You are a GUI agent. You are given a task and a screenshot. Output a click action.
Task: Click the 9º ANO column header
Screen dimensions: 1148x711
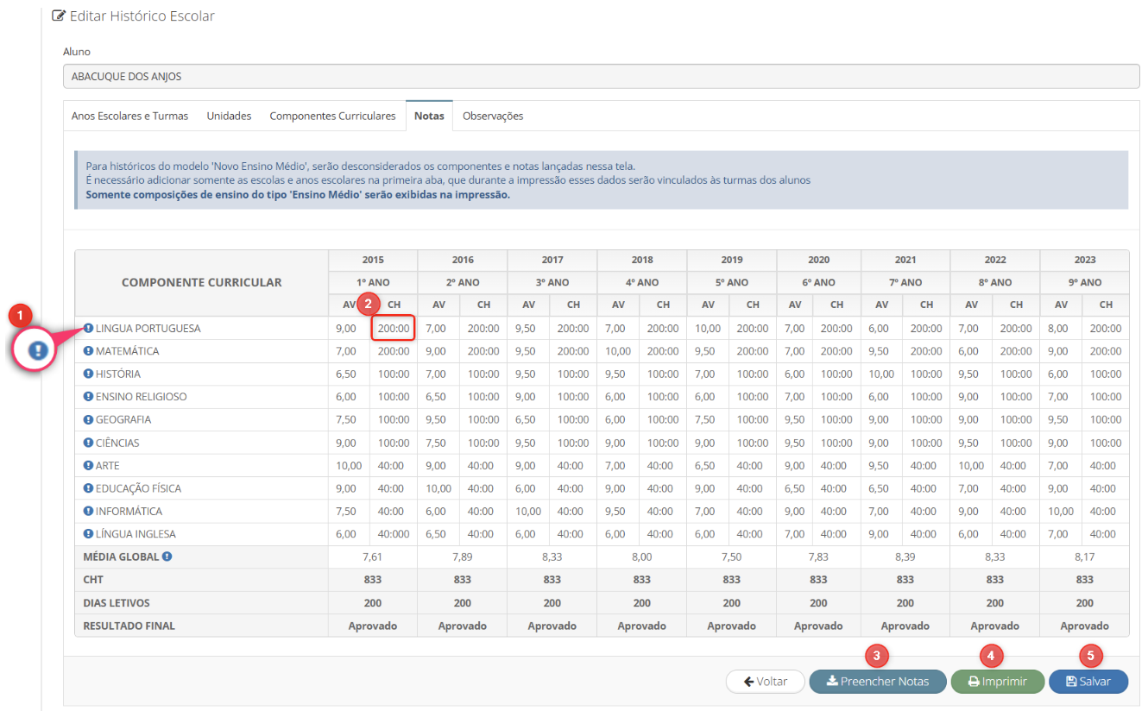pos(1085,282)
